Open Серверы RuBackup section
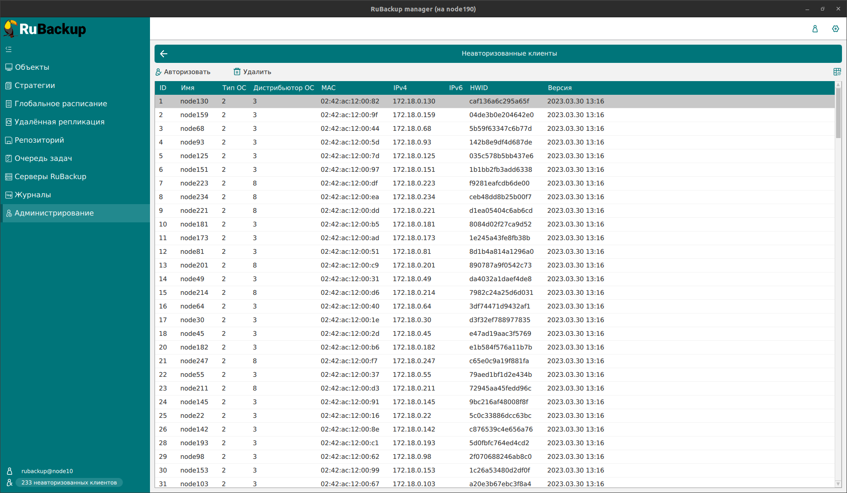 (50, 177)
